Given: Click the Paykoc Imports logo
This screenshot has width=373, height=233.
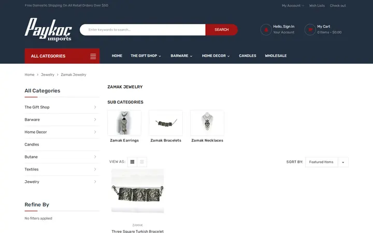Looking at the screenshot, I should coord(48,30).
